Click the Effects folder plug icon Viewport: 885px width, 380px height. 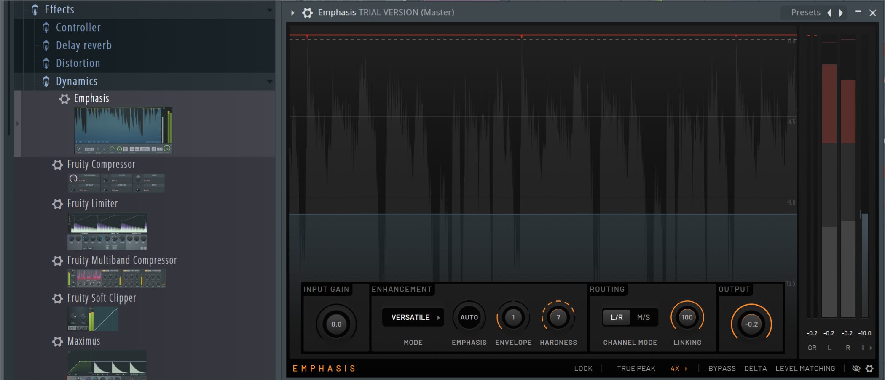click(35, 9)
